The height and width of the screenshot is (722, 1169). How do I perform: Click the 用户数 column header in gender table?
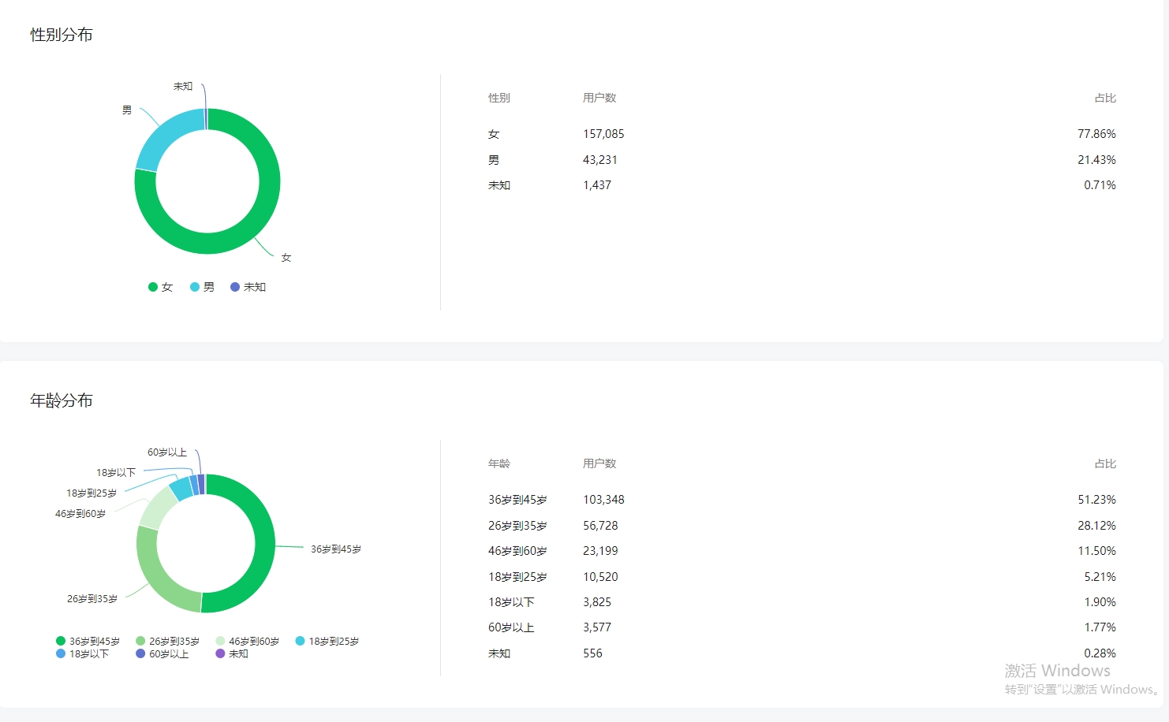pyautogui.click(x=599, y=98)
